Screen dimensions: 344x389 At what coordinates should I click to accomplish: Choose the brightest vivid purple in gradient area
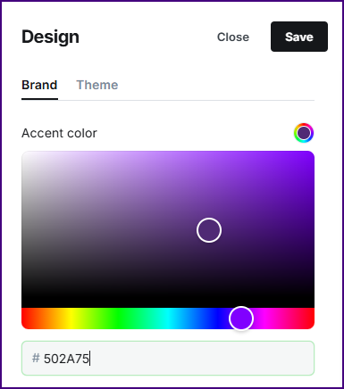pyautogui.click(x=310, y=156)
